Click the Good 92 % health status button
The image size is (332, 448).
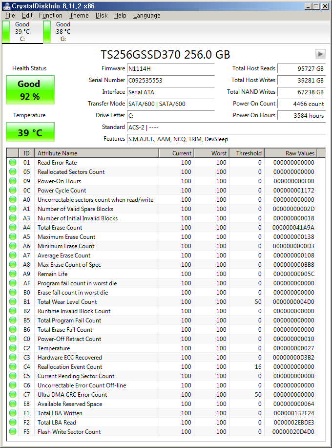pyautogui.click(x=30, y=90)
